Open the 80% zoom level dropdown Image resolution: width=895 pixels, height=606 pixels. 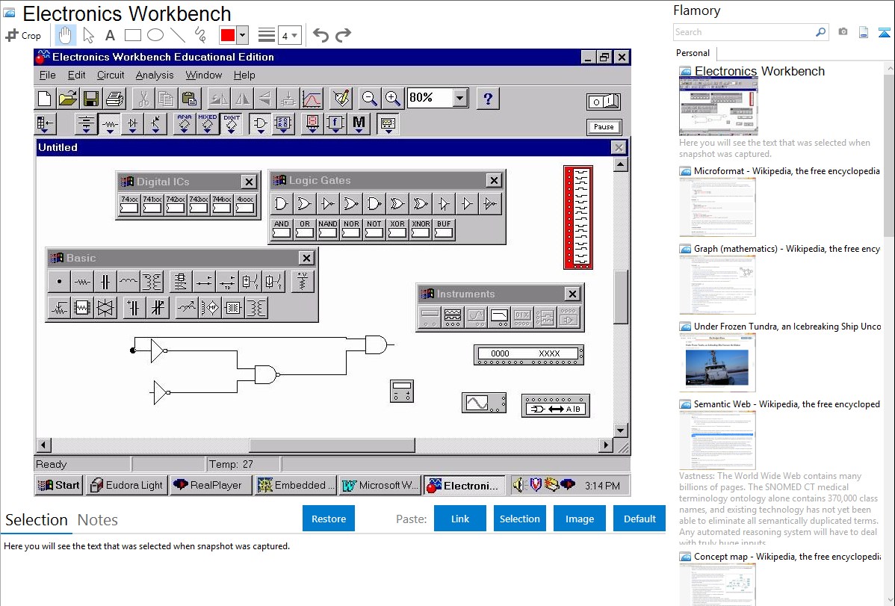point(460,98)
